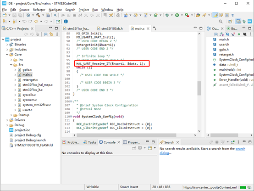Click the blue information icon

(66, 22)
